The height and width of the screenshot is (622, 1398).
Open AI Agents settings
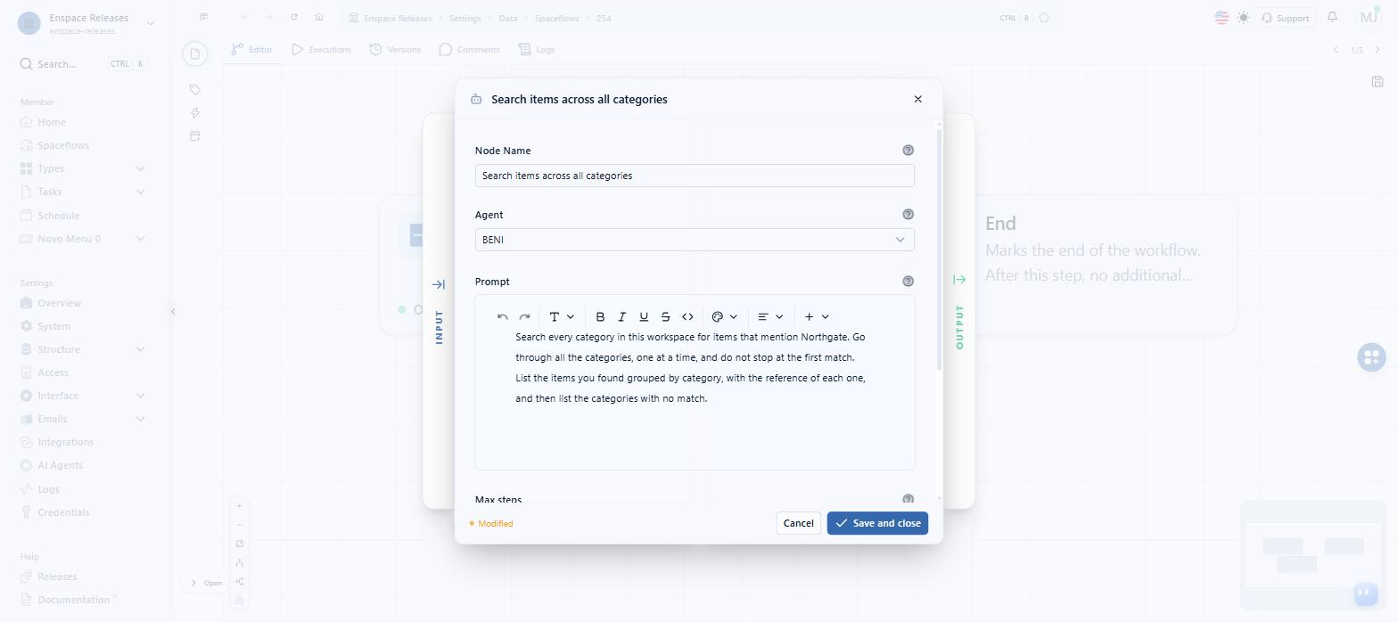click(82, 465)
